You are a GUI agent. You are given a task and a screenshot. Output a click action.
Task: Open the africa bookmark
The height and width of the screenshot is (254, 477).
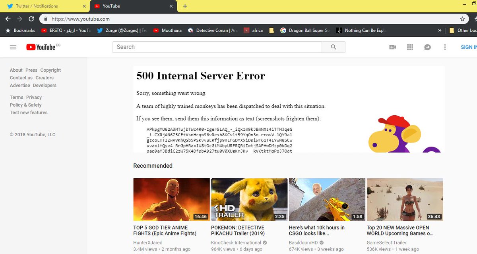(x=253, y=30)
